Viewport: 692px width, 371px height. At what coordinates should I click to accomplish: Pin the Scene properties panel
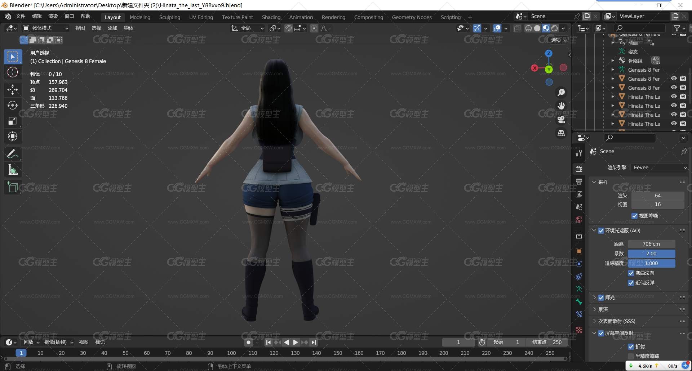[x=684, y=152]
